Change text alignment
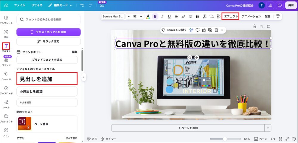 click(190, 17)
